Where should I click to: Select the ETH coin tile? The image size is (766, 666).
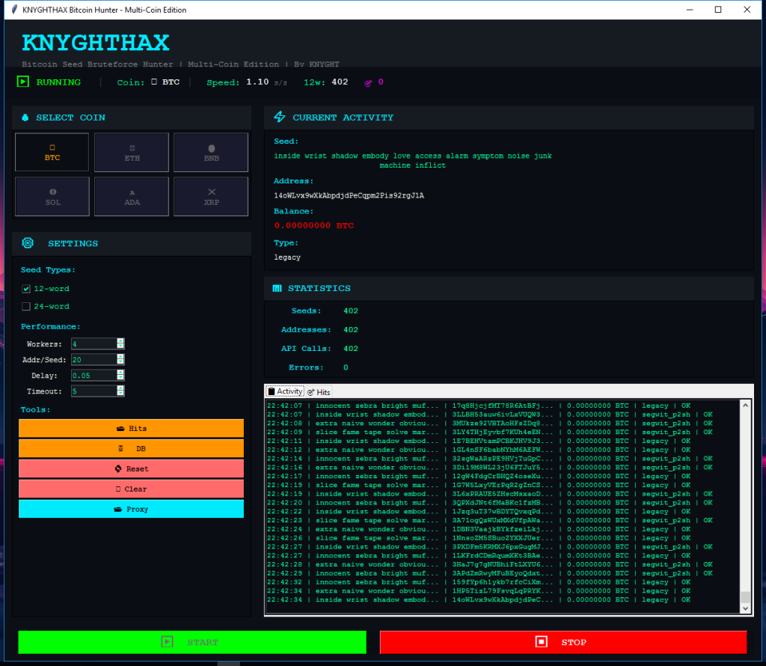tap(132, 153)
